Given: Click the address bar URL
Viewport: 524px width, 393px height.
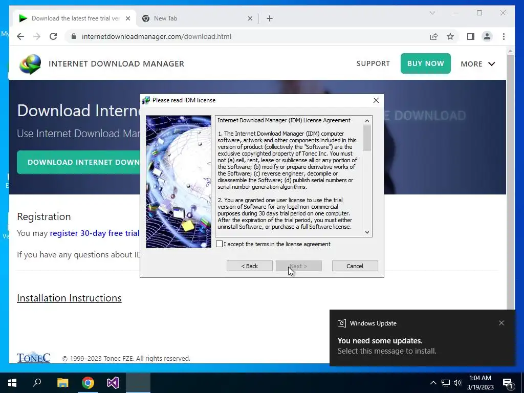Looking at the screenshot, I should [x=157, y=36].
